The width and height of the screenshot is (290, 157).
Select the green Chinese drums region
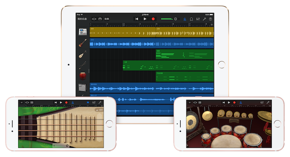point(185,76)
